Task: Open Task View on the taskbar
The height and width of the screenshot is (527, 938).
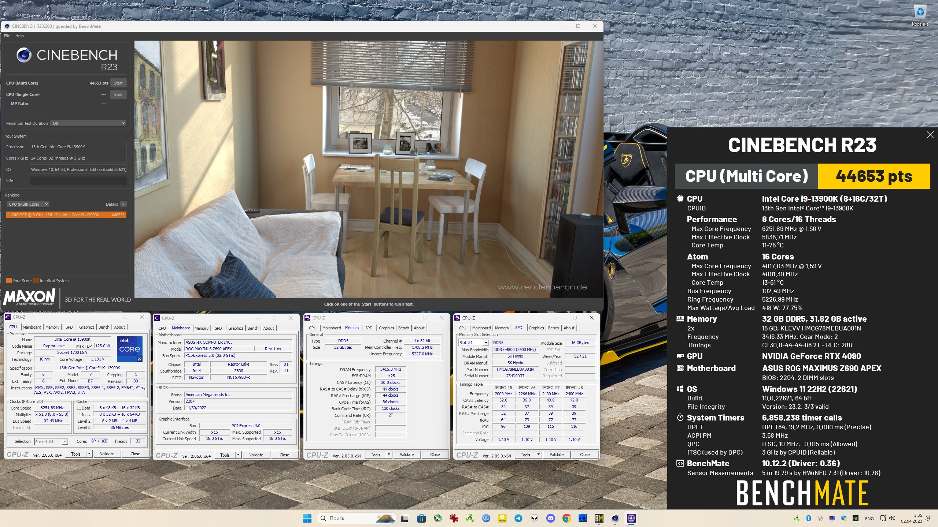Action: (x=405, y=518)
